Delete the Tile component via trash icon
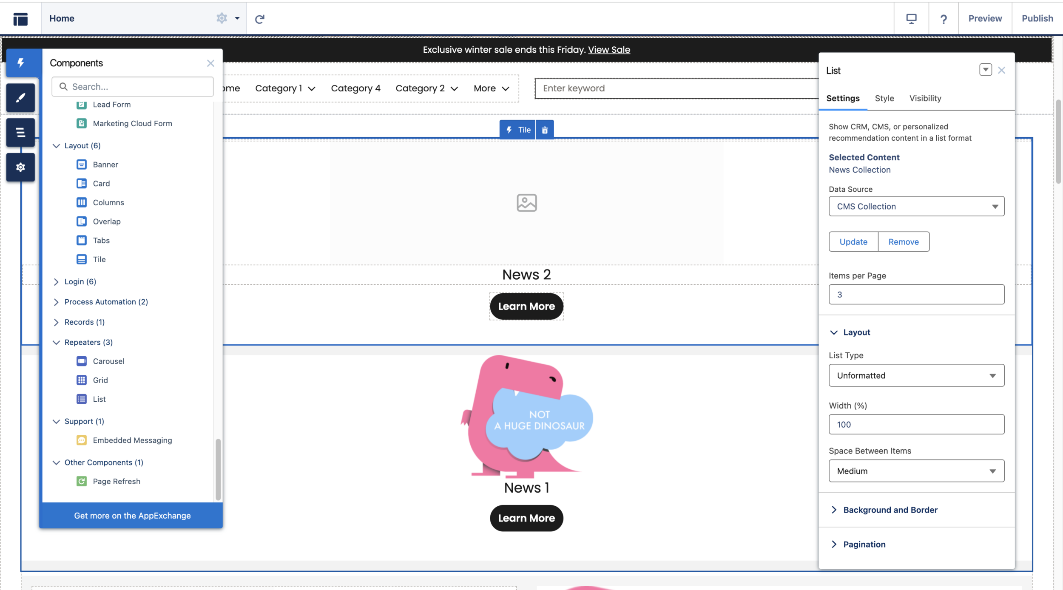 545,130
